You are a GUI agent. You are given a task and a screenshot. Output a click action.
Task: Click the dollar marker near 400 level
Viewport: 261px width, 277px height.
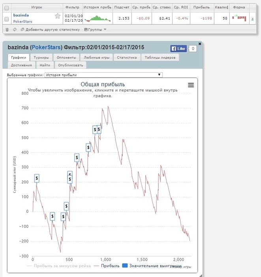(x=88, y=147)
